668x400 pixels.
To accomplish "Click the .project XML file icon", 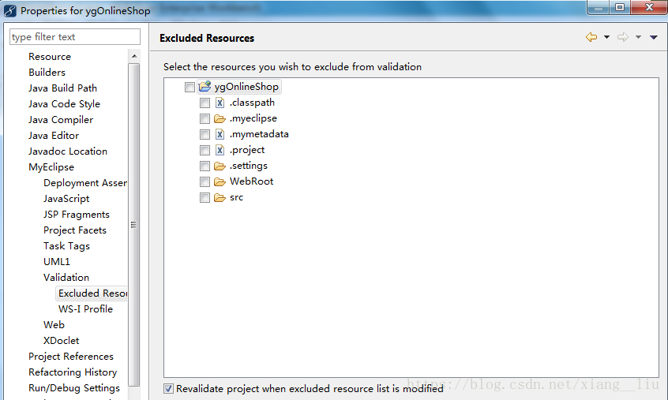I will pos(220,150).
